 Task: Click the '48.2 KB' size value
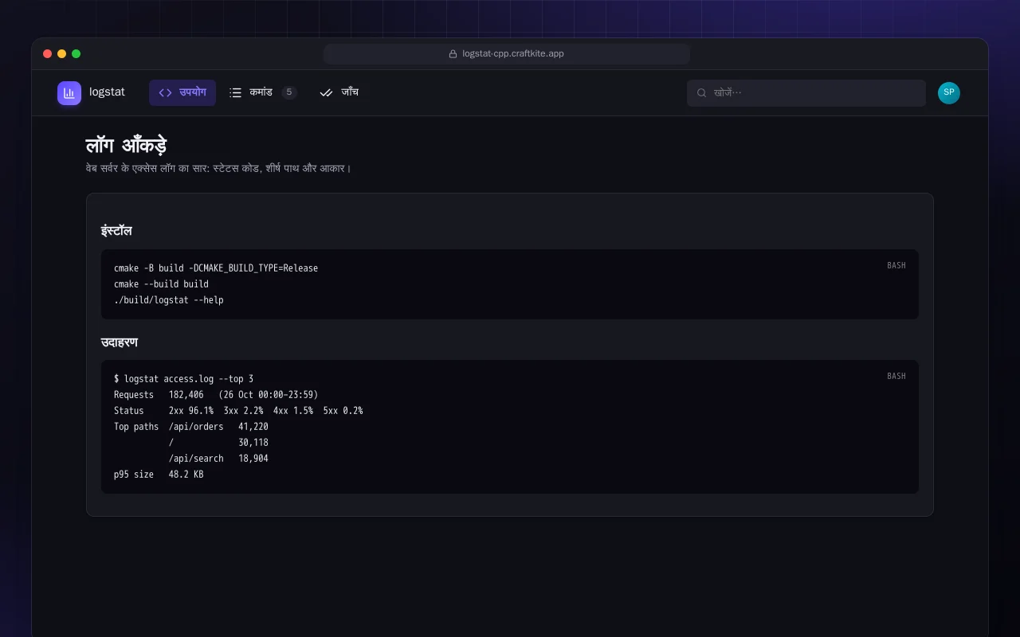(186, 475)
